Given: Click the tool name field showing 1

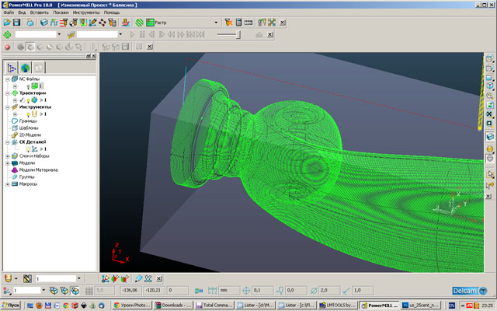Looking at the screenshot, I should click(56, 278).
